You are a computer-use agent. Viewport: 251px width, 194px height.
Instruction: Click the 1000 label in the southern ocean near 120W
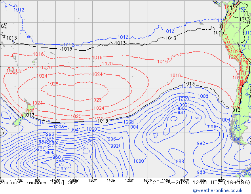pyautogui.click(x=139, y=161)
